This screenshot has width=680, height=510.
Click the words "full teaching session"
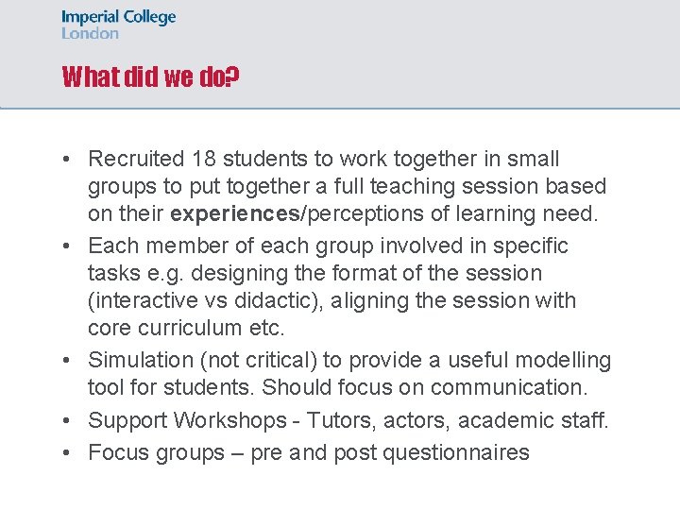[x=420, y=187]
